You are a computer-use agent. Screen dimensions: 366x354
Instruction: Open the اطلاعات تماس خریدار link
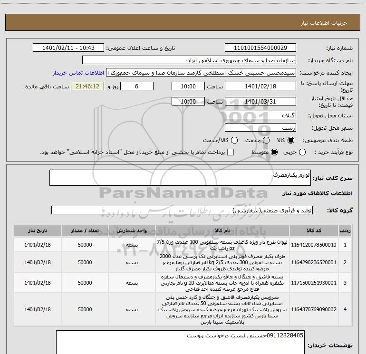point(78,73)
